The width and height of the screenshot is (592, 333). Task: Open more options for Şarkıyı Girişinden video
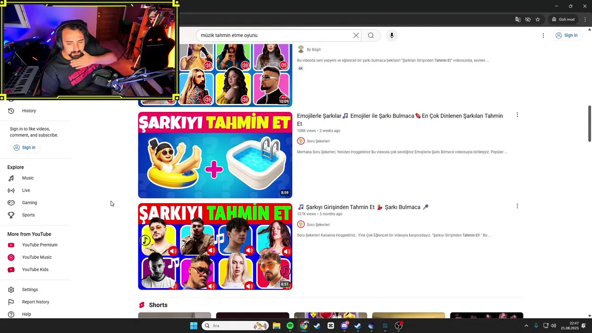(x=517, y=206)
